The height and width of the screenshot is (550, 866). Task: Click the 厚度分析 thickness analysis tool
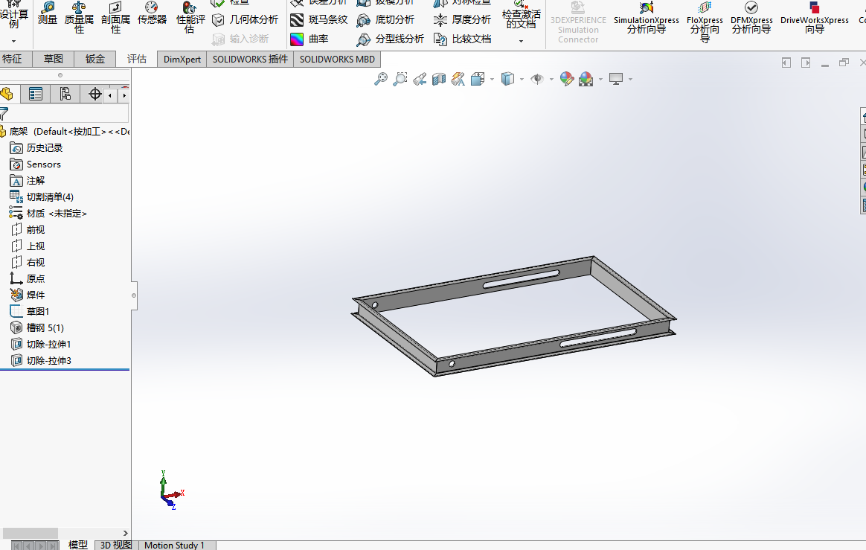[x=462, y=20]
